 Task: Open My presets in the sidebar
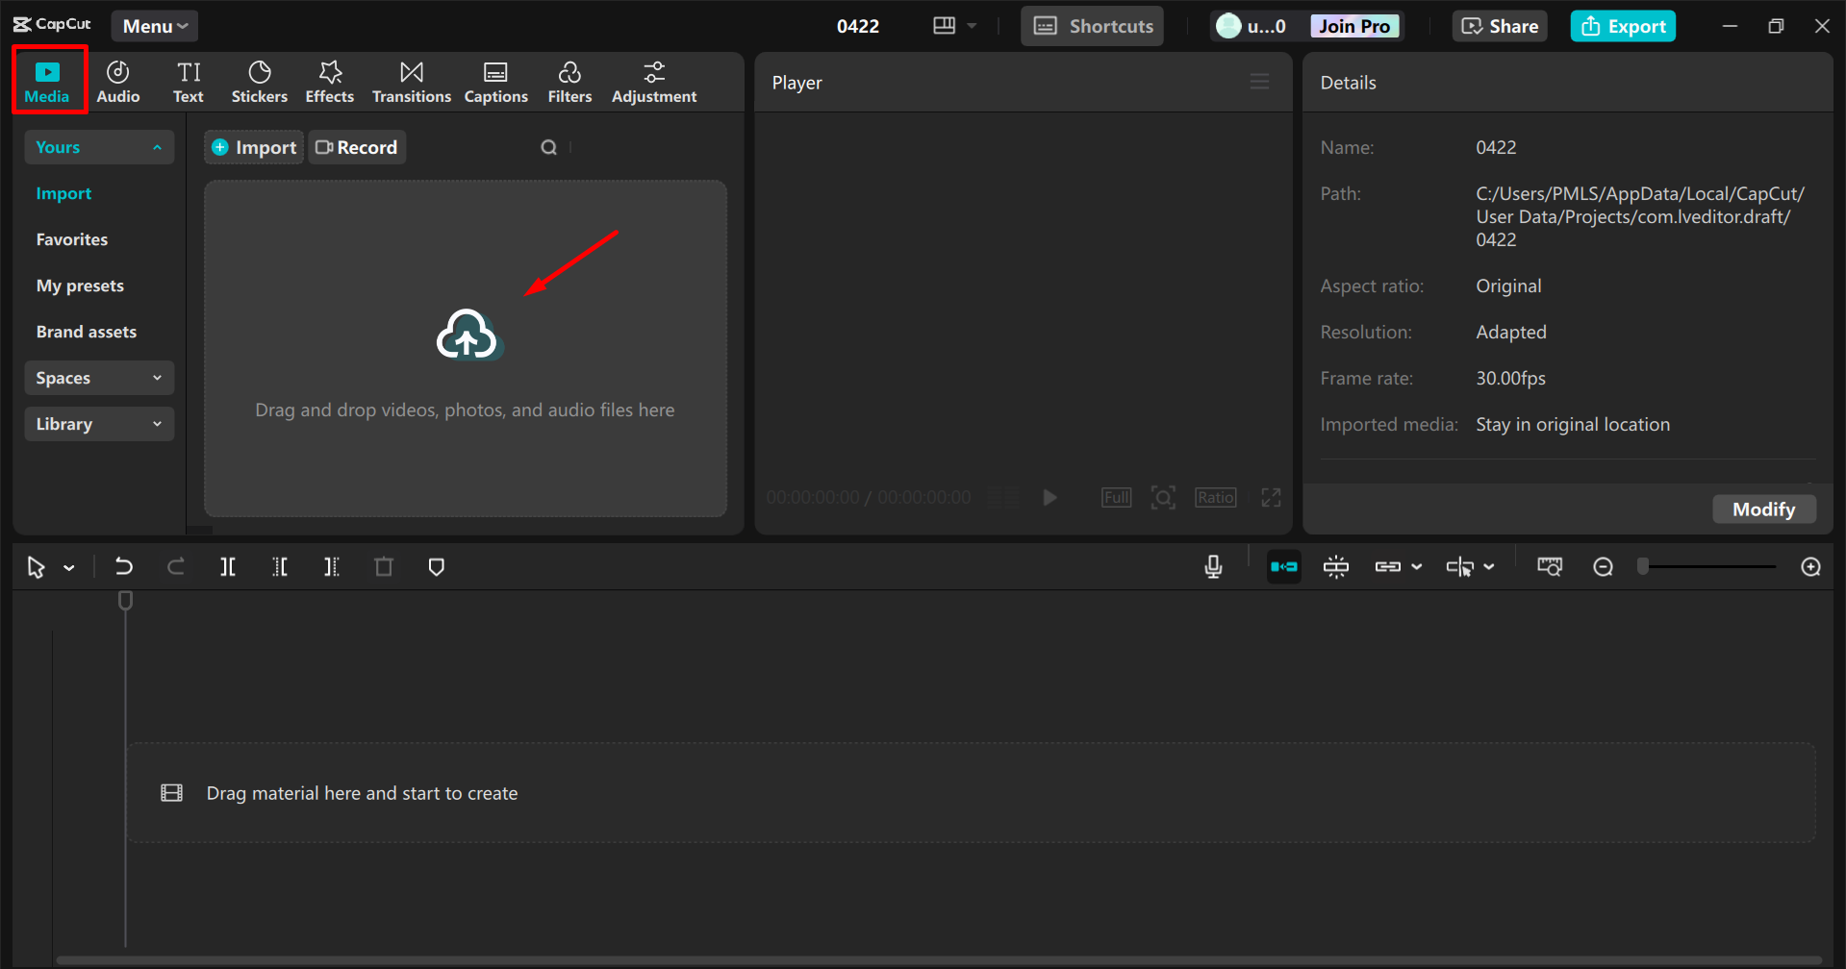[x=80, y=286]
